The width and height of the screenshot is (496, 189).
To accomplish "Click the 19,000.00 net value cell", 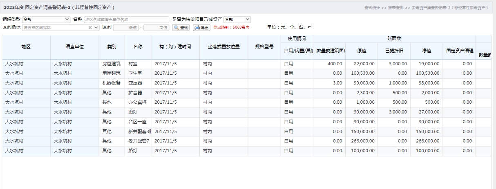I will click(427, 64).
